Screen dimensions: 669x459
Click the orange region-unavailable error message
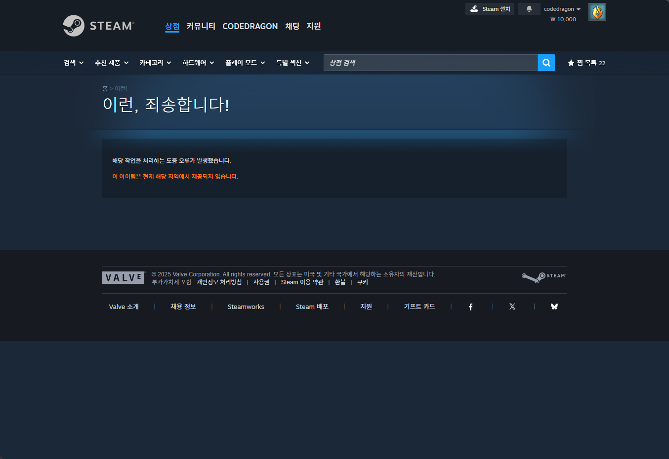click(175, 177)
